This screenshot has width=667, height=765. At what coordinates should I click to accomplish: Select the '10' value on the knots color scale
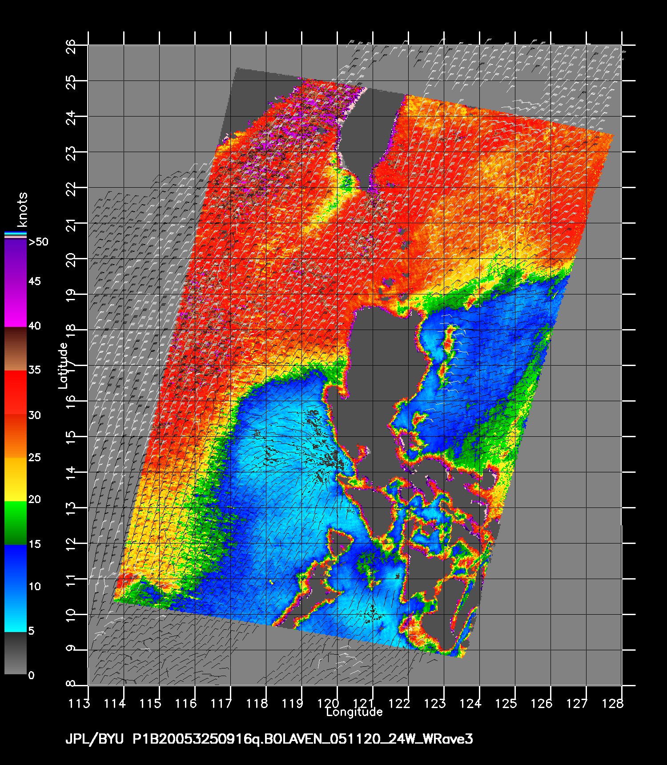click(35, 586)
